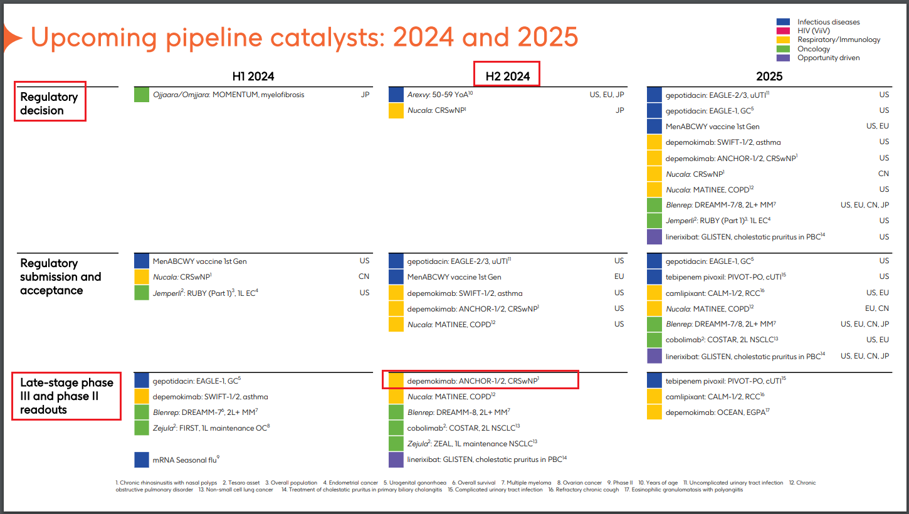Select the H2 2024 column heading
Viewport: 909px width, 514px height.
[x=507, y=76]
